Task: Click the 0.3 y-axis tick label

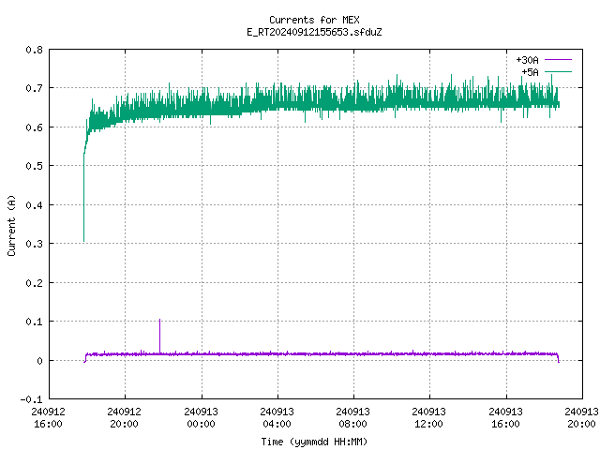Action: 34,244
